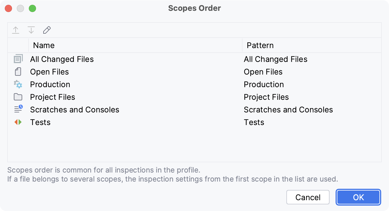The image size is (389, 211).
Task: Click the Open Files document icon
Action: click(x=18, y=72)
